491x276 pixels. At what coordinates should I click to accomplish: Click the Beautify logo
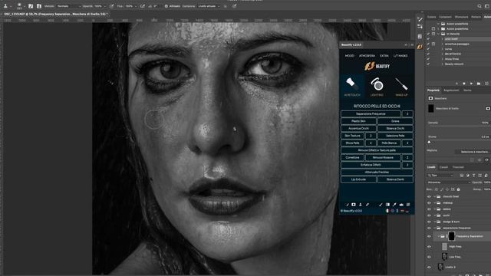point(377,66)
